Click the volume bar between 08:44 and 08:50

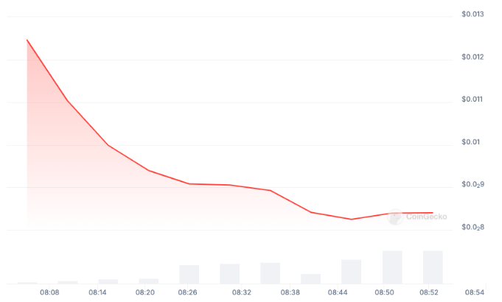pyautogui.click(x=351, y=271)
